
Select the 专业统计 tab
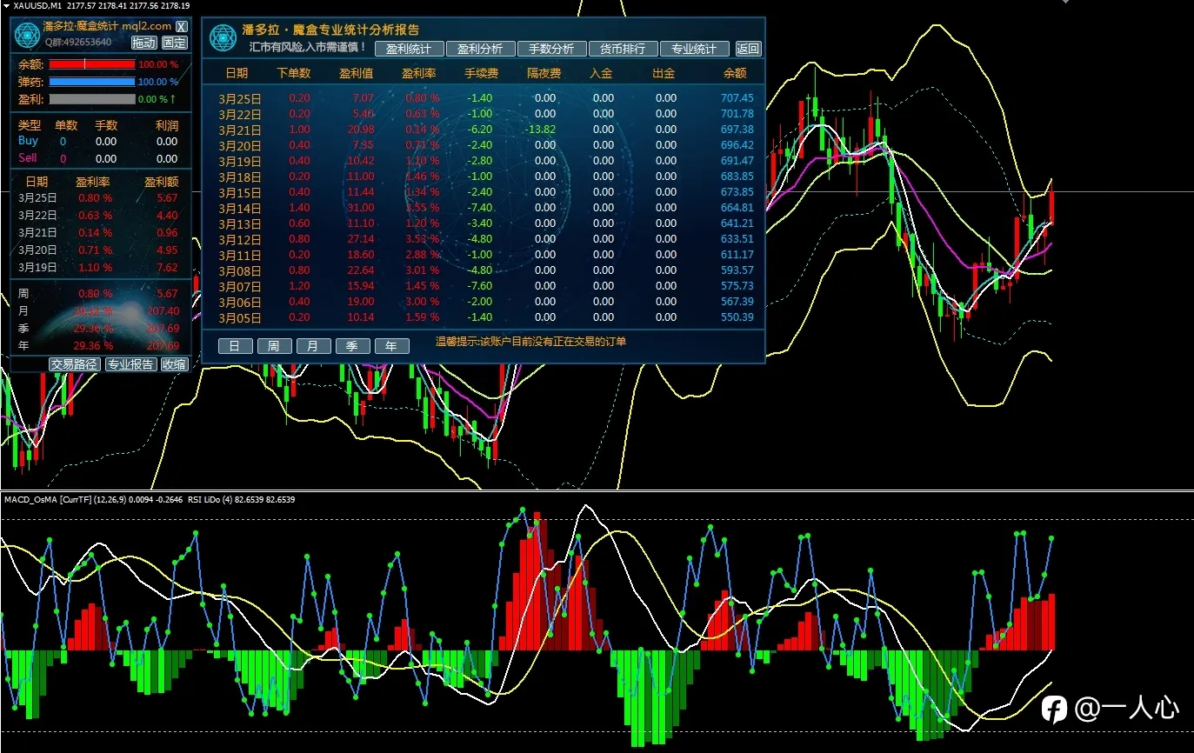click(694, 49)
